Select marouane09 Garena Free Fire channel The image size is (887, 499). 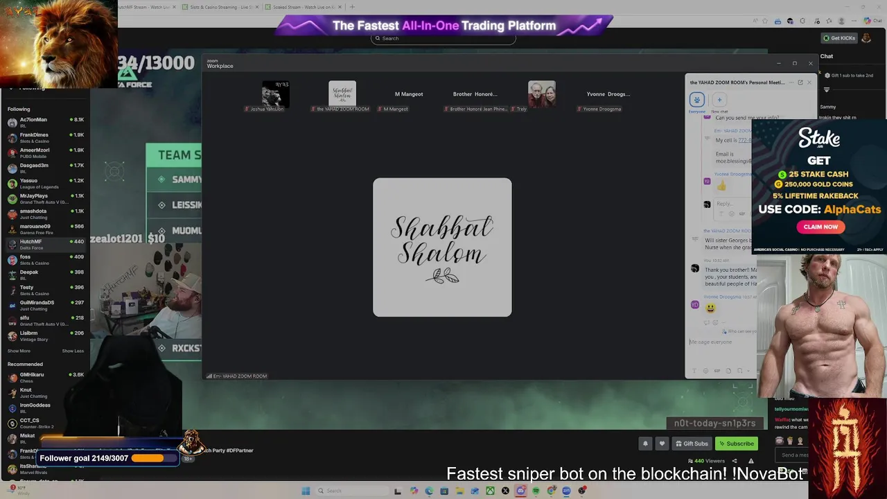[45, 229]
